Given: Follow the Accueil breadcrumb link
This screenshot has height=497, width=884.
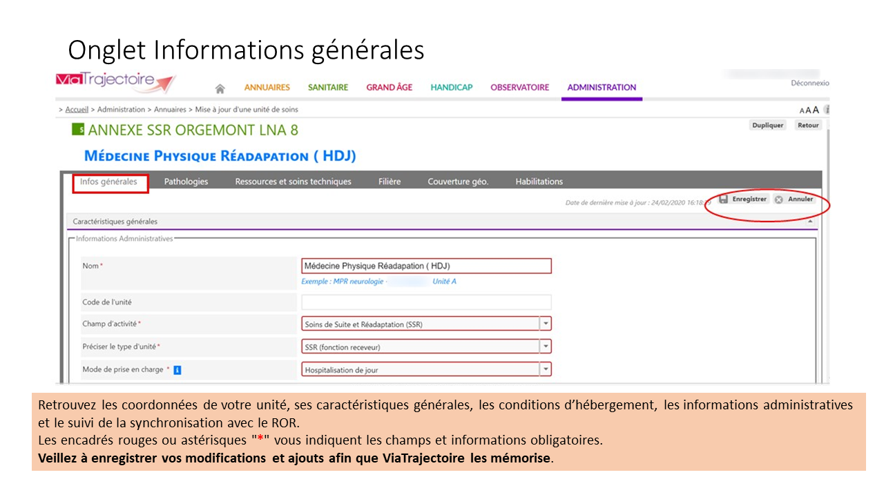Looking at the screenshot, I should click(x=77, y=110).
